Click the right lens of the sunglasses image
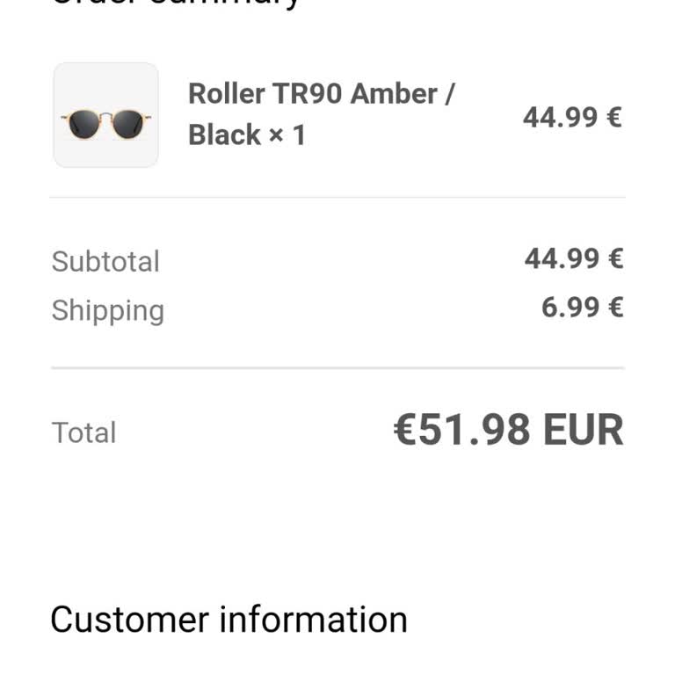The height and width of the screenshot is (675, 675). click(x=127, y=123)
